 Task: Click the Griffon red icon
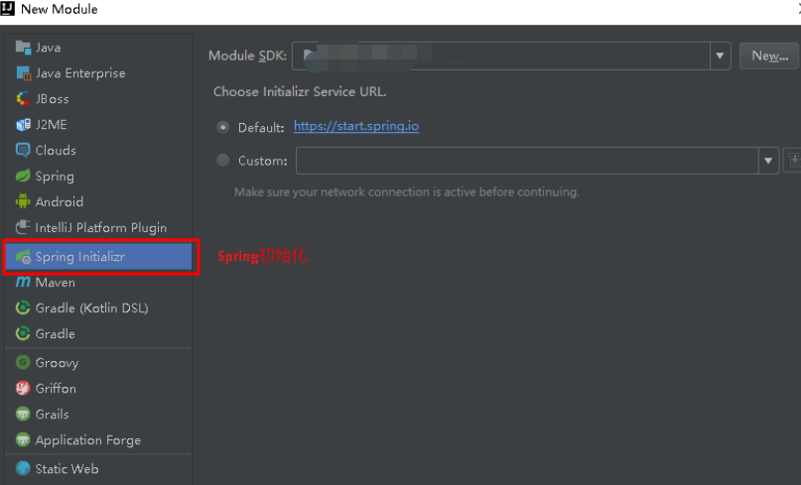[x=23, y=388]
